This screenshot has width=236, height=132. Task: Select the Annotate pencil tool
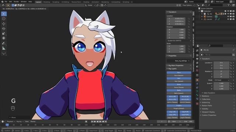[4, 43]
